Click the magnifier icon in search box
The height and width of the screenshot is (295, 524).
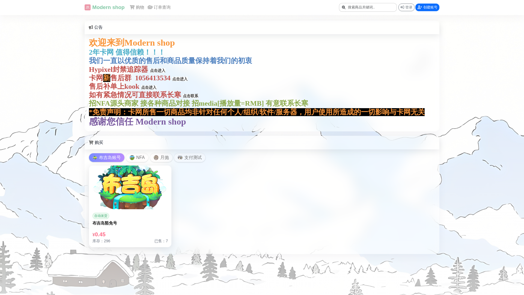point(344,7)
